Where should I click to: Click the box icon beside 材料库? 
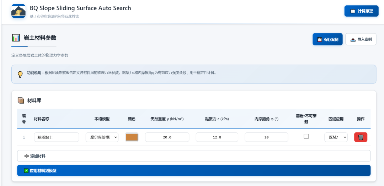pos(21,100)
